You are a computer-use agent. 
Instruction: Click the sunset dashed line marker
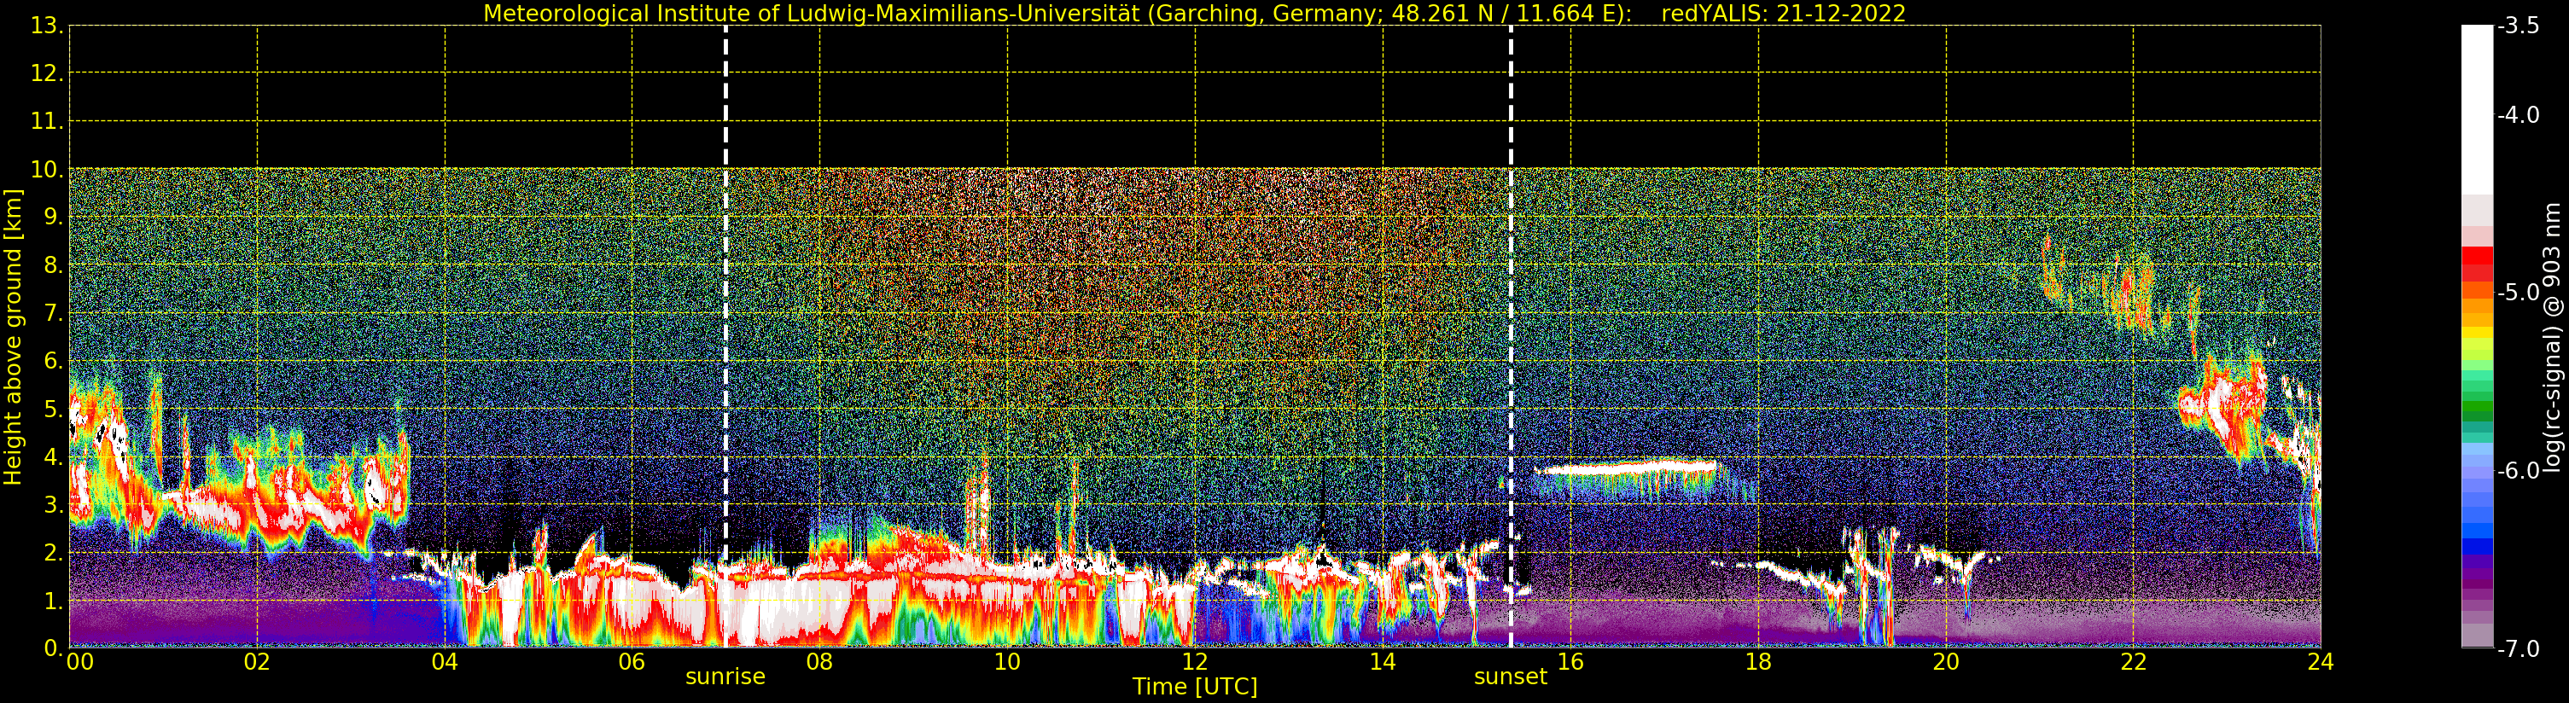1511,336
